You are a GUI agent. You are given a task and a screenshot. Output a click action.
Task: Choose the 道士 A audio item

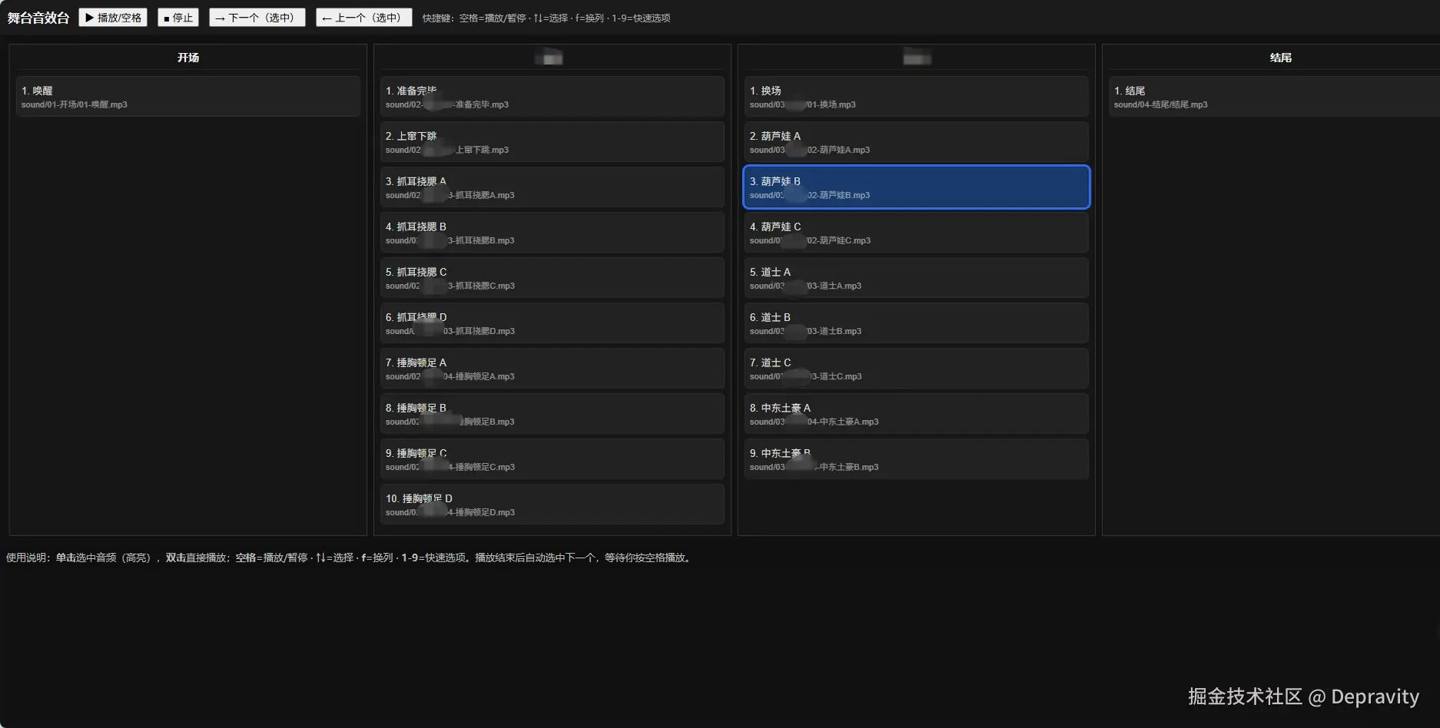point(914,277)
